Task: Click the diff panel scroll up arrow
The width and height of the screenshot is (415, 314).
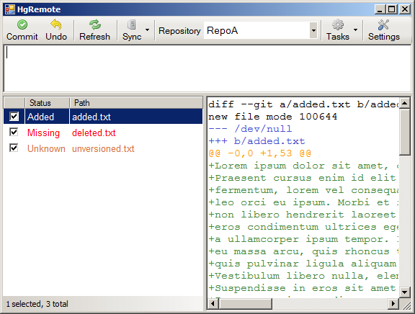Action: [x=404, y=103]
